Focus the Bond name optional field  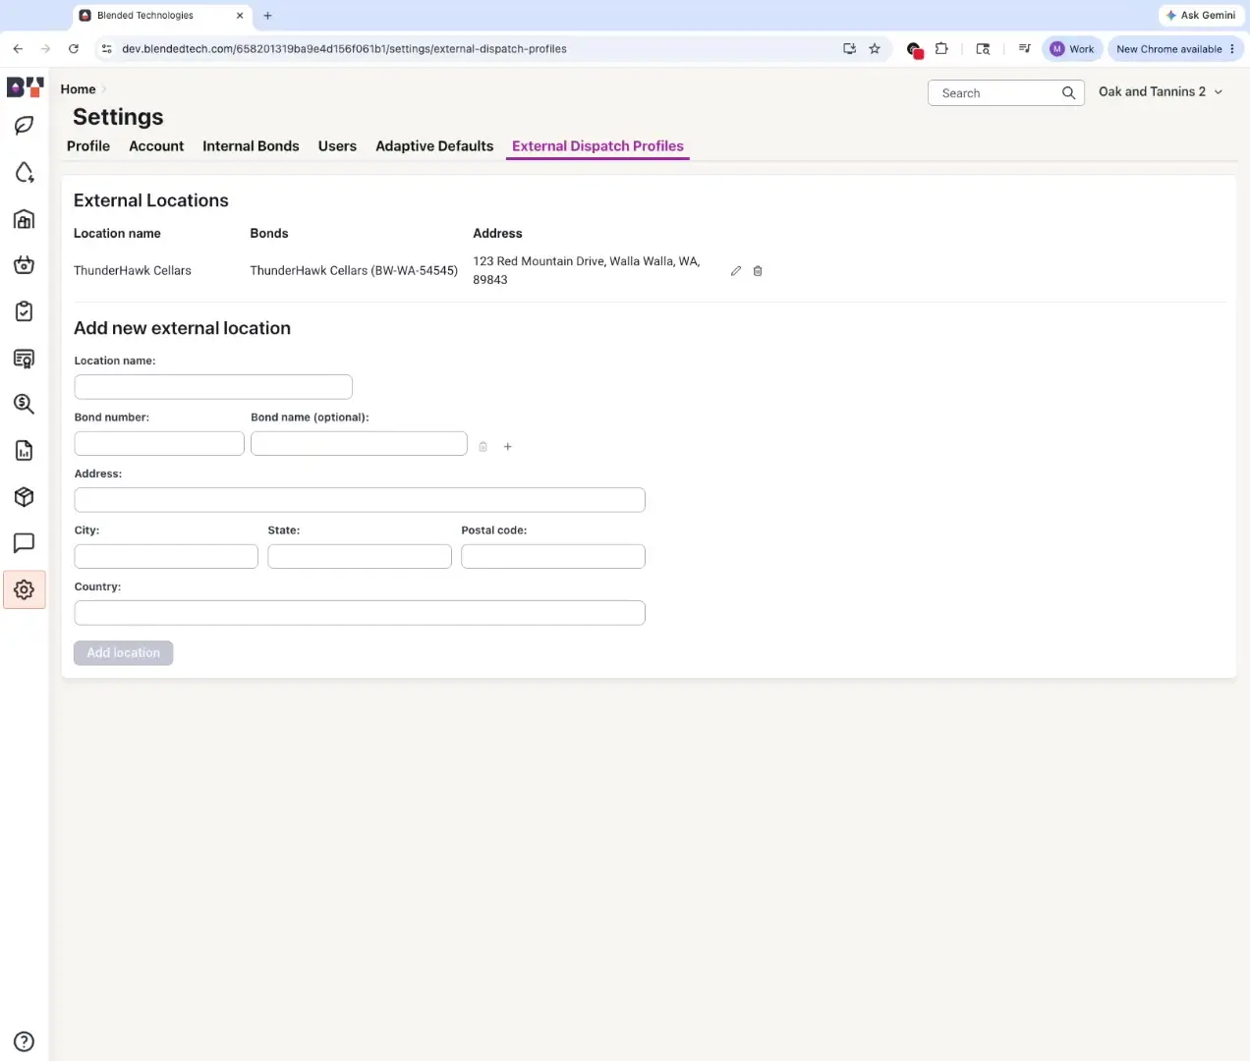(x=359, y=443)
